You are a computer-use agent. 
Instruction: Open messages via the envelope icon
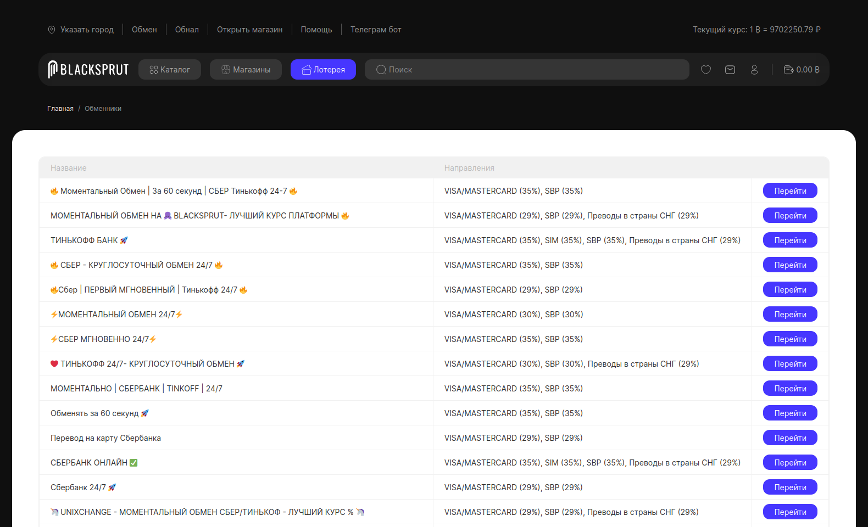click(730, 70)
